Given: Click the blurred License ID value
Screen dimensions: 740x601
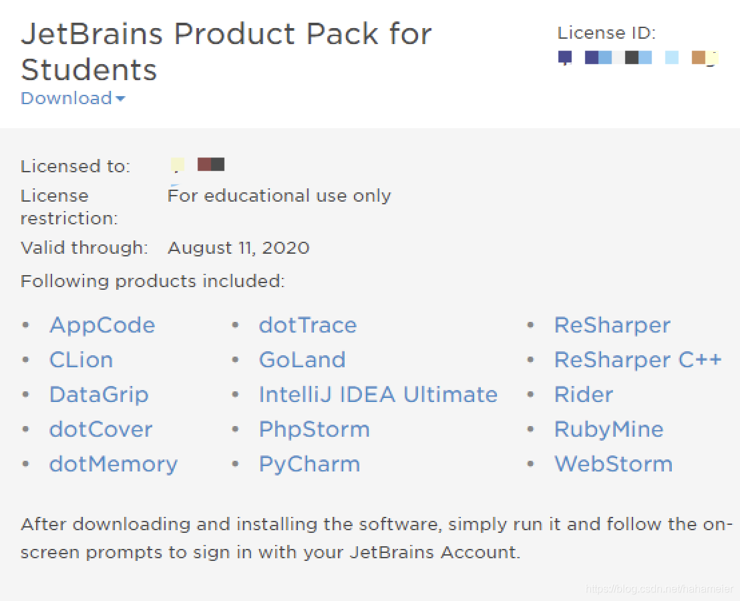Looking at the screenshot, I should pyautogui.click(x=638, y=58).
